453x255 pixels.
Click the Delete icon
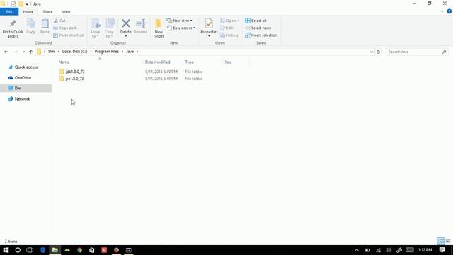point(126,28)
